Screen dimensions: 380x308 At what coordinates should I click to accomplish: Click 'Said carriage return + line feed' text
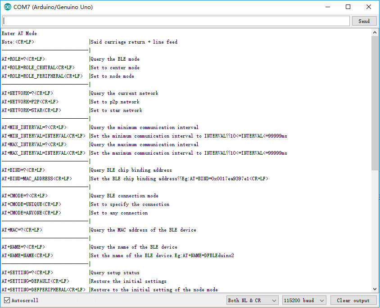pos(134,42)
